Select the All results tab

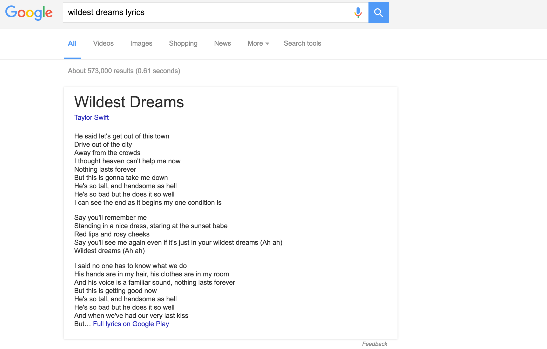[72, 43]
